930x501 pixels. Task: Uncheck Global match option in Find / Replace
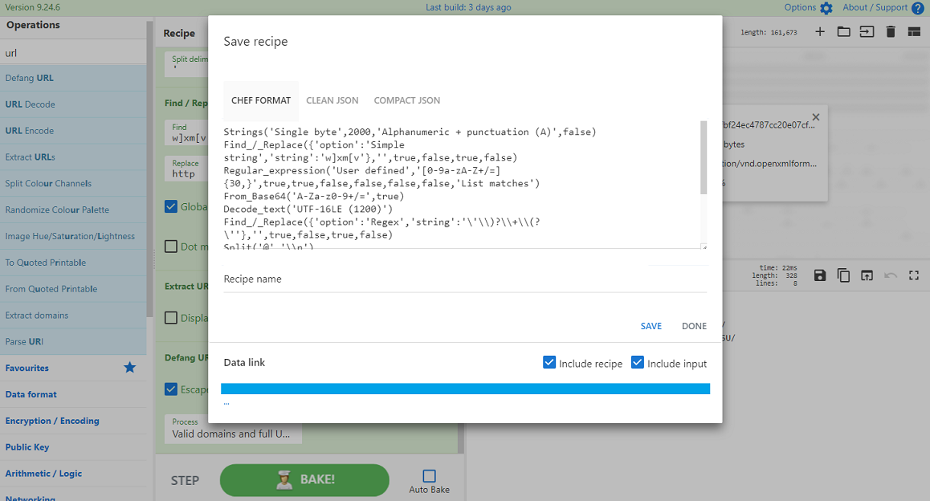[171, 206]
